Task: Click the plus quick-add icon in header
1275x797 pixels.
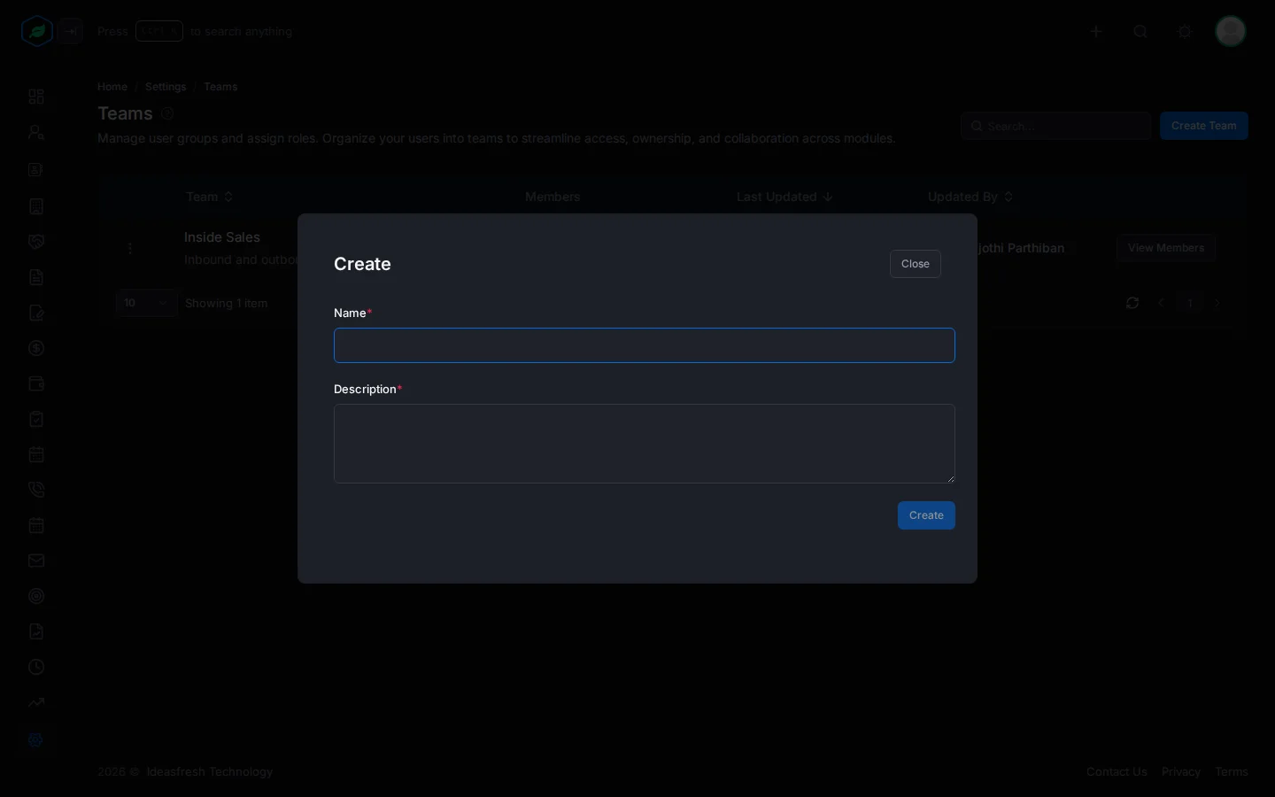Action: click(1096, 31)
